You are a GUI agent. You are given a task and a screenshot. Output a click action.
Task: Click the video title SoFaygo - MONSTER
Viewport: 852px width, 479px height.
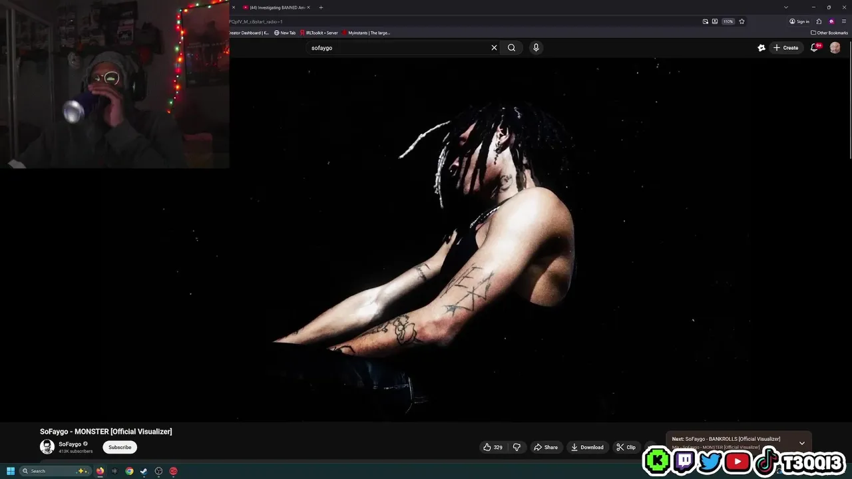tap(106, 432)
